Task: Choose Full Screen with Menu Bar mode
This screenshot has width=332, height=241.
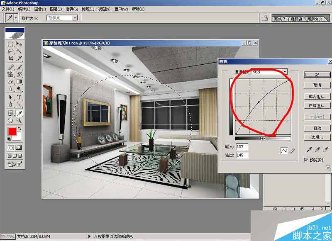Action: [15, 156]
